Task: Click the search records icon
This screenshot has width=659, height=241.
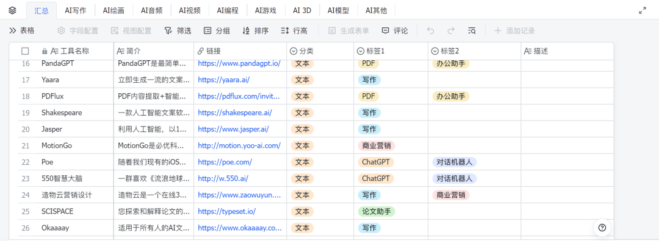Action: 472,30
